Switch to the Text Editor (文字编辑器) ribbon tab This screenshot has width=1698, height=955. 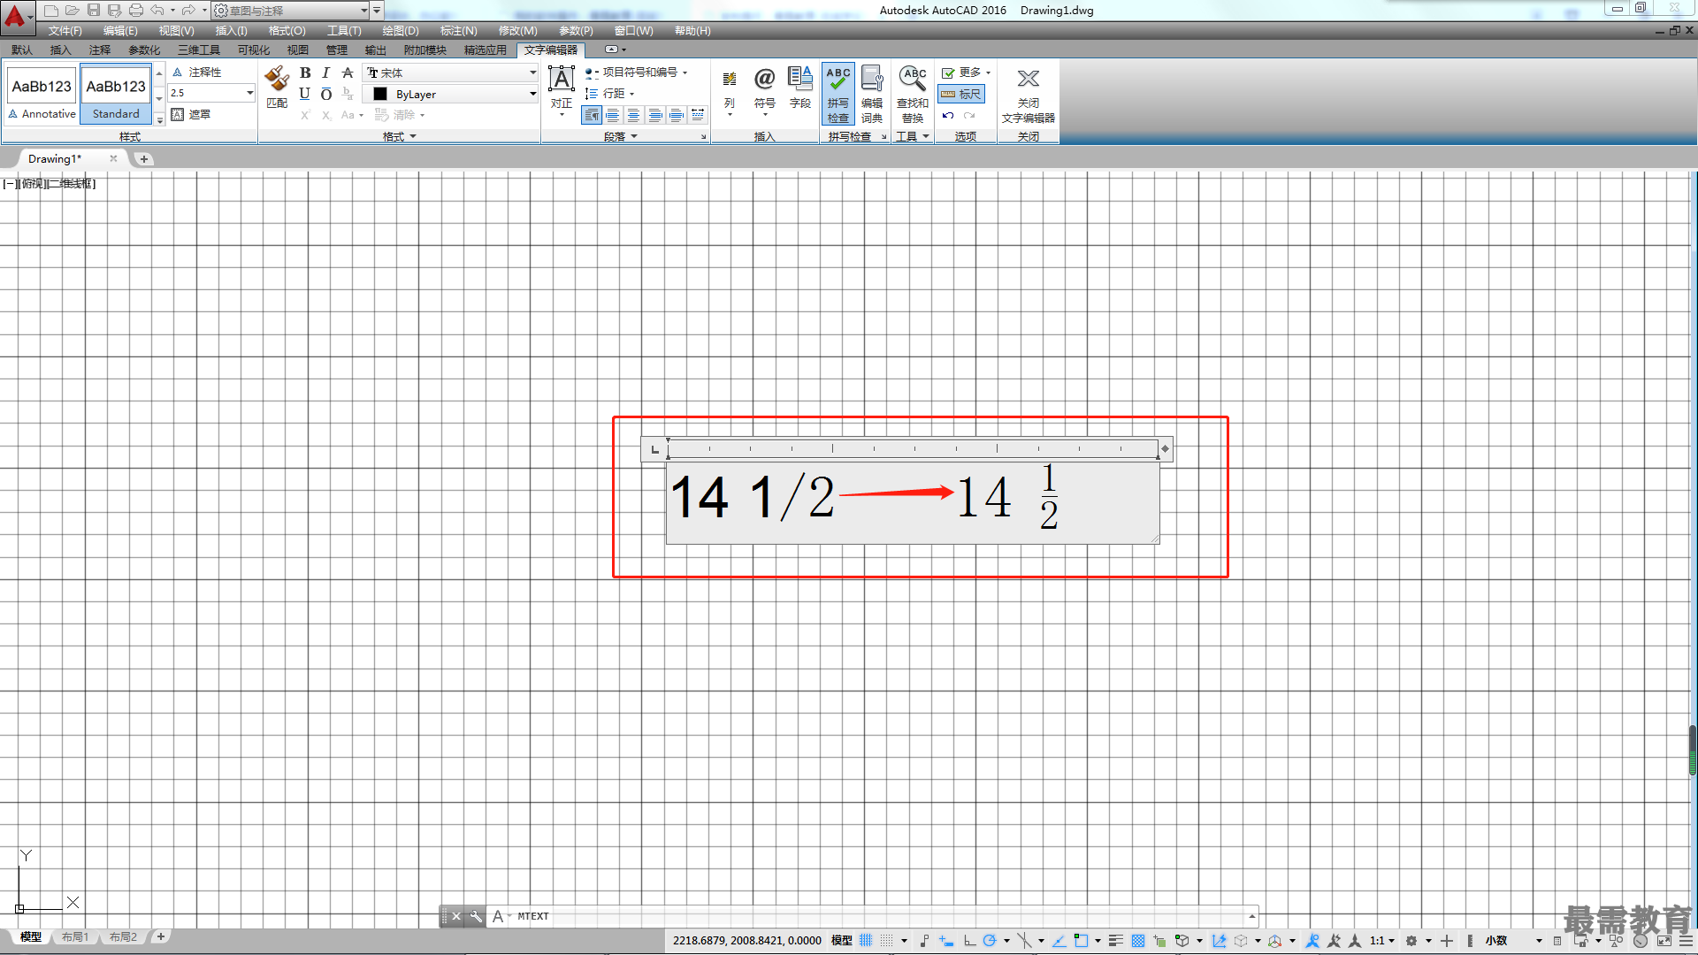(551, 50)
